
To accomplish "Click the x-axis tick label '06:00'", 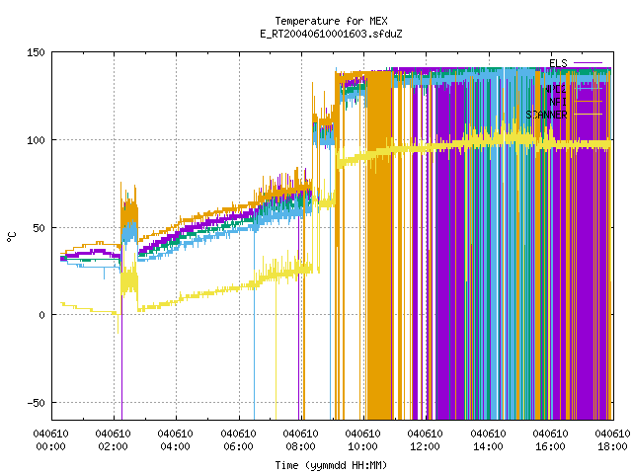I will [238, 446].
